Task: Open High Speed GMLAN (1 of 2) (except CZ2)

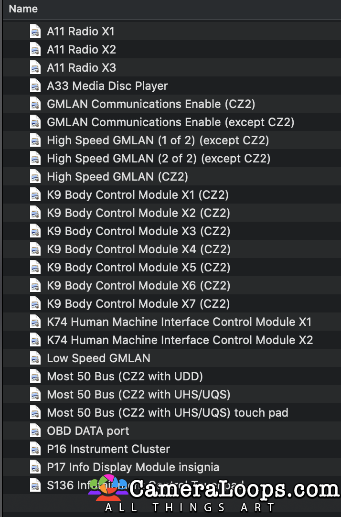Action: [158, 140]
